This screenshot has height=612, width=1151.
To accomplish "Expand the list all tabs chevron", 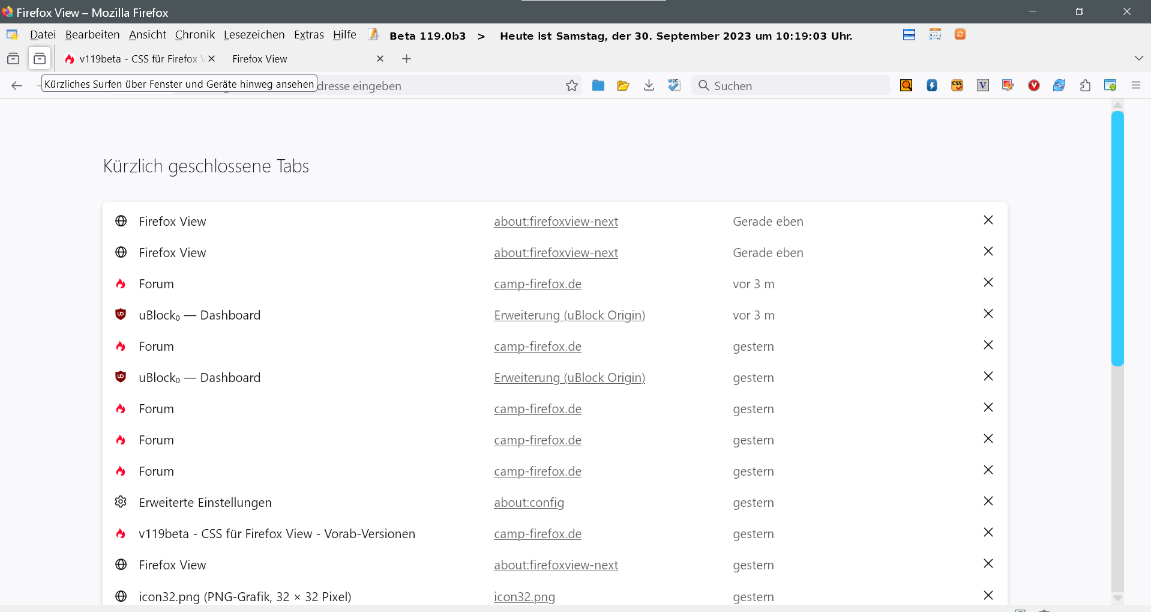I will click(x=1139, y=58).
